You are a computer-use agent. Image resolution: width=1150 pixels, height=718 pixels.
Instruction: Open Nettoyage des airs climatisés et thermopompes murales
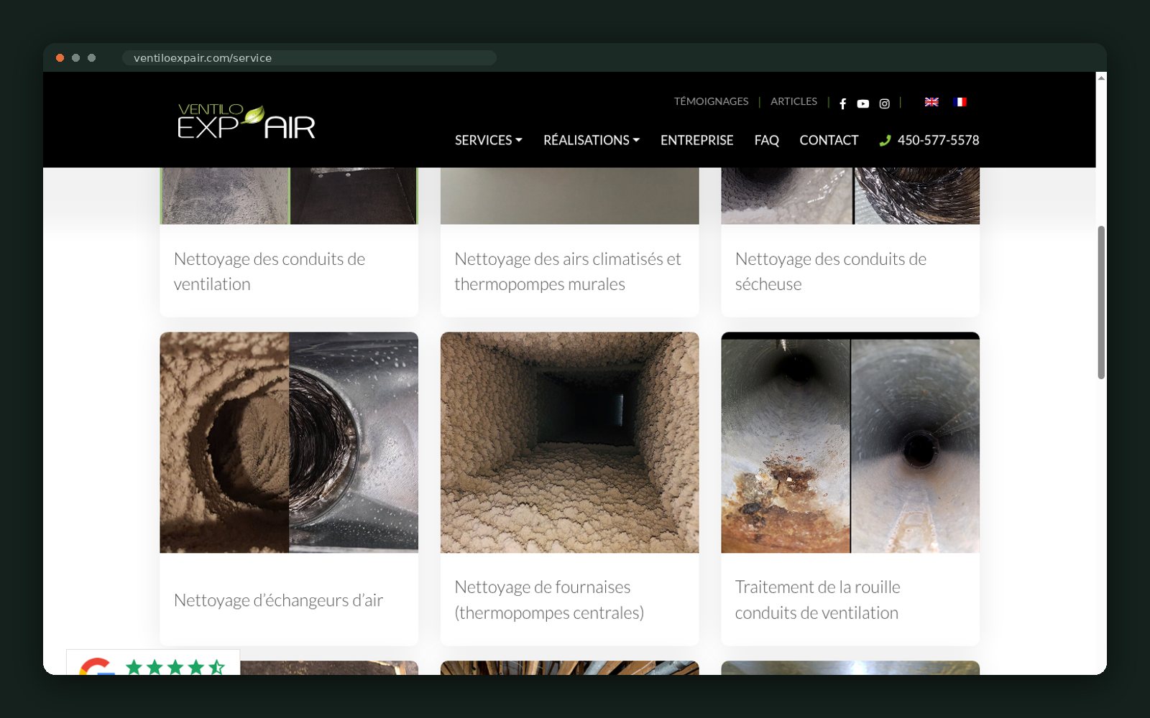tap(568, 271)
